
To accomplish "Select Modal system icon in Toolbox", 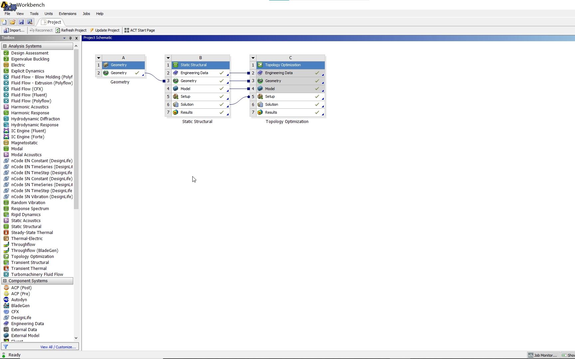I will pos(6,149).
